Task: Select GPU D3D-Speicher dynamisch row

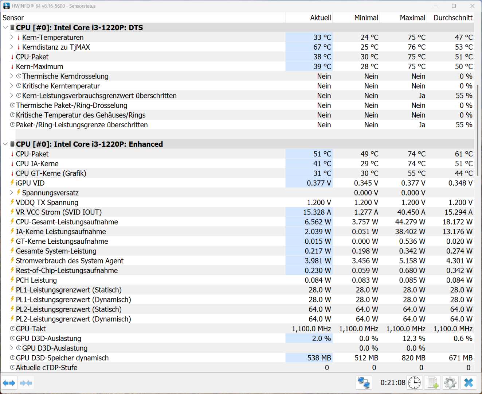Action: (238, 358)
